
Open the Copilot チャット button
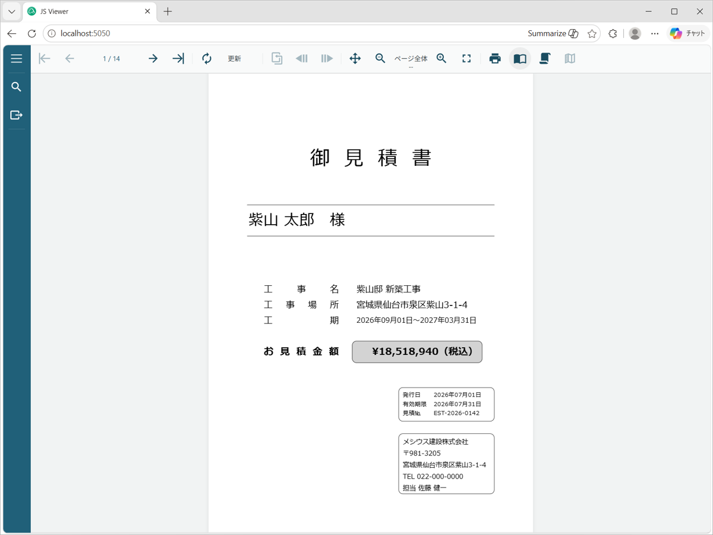[687, 33]
